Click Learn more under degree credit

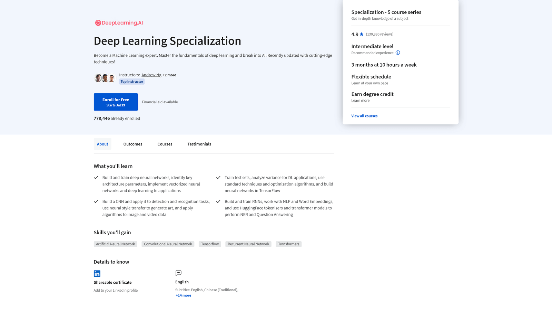360,101
